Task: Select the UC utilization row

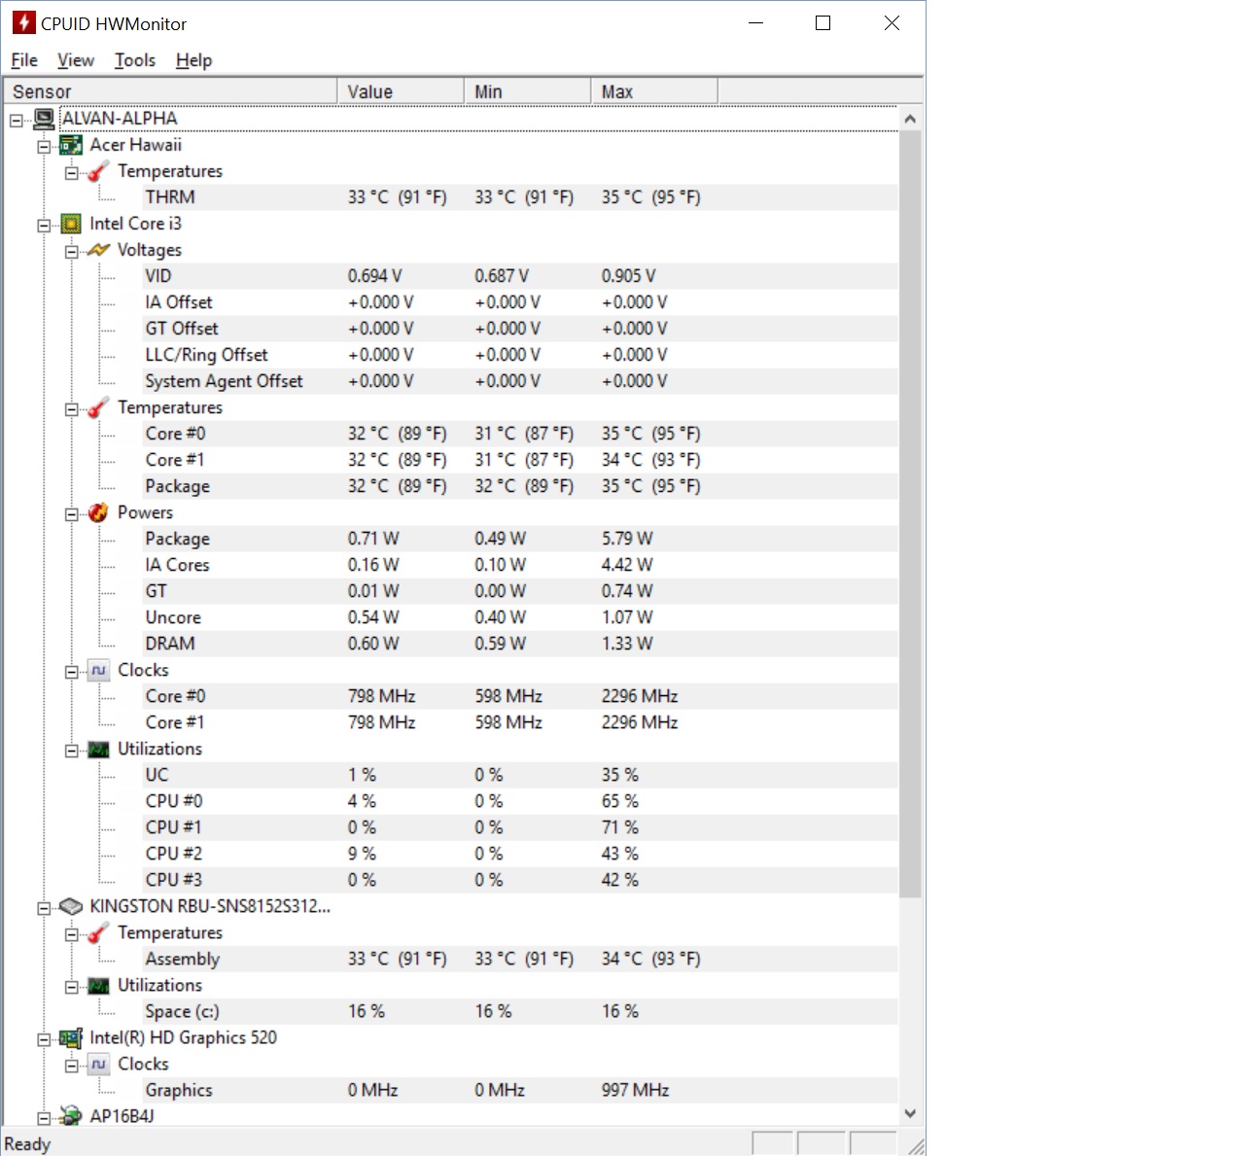Action: (x=520, y=775)
